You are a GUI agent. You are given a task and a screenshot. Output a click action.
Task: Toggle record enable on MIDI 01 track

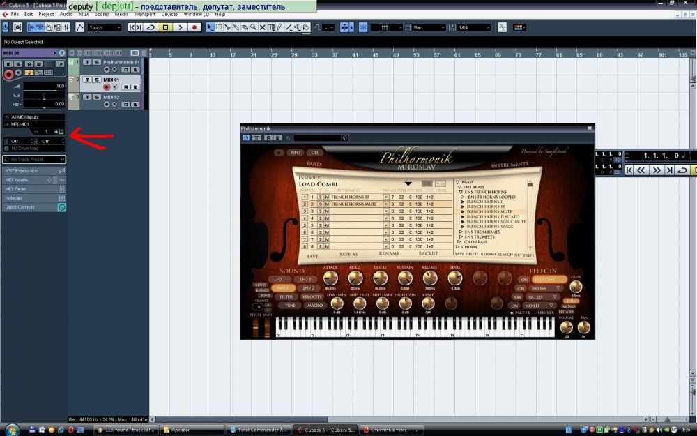107,87
